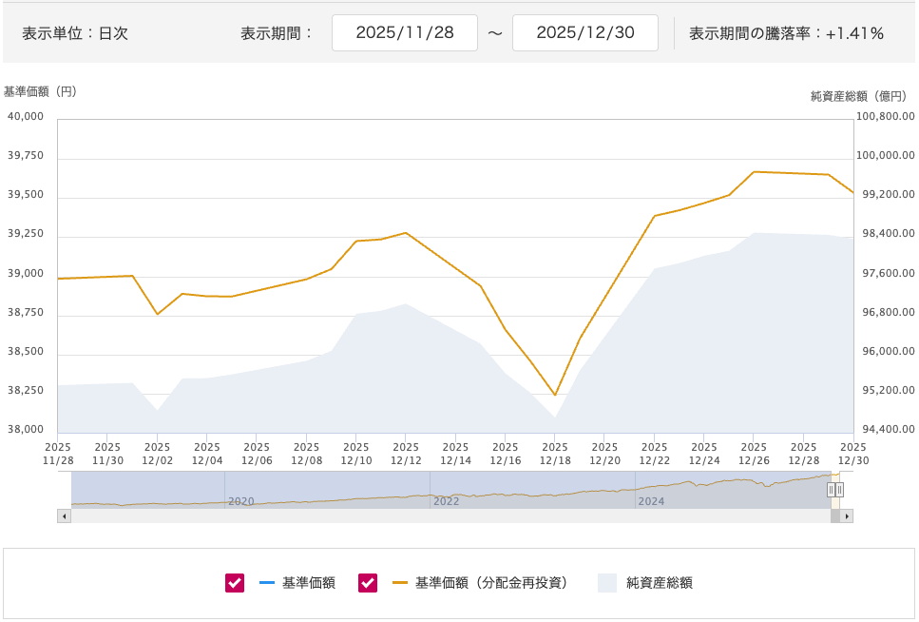919x622 pixels.
Task: Click the line's peak near 12/26
Action: click(x=755, y=172)
